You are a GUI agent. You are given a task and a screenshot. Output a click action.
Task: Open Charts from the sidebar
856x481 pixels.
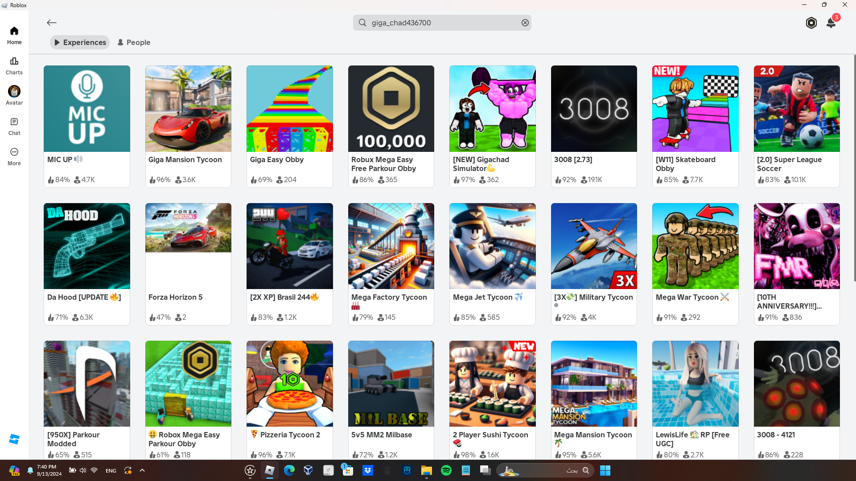[x=14, y=66]
